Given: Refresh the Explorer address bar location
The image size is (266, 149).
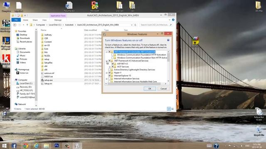Looking at the screenshot, I should (x=135, y=25).
